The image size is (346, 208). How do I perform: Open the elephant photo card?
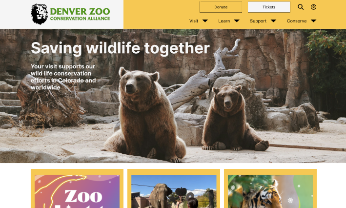[x=174, y=189]
